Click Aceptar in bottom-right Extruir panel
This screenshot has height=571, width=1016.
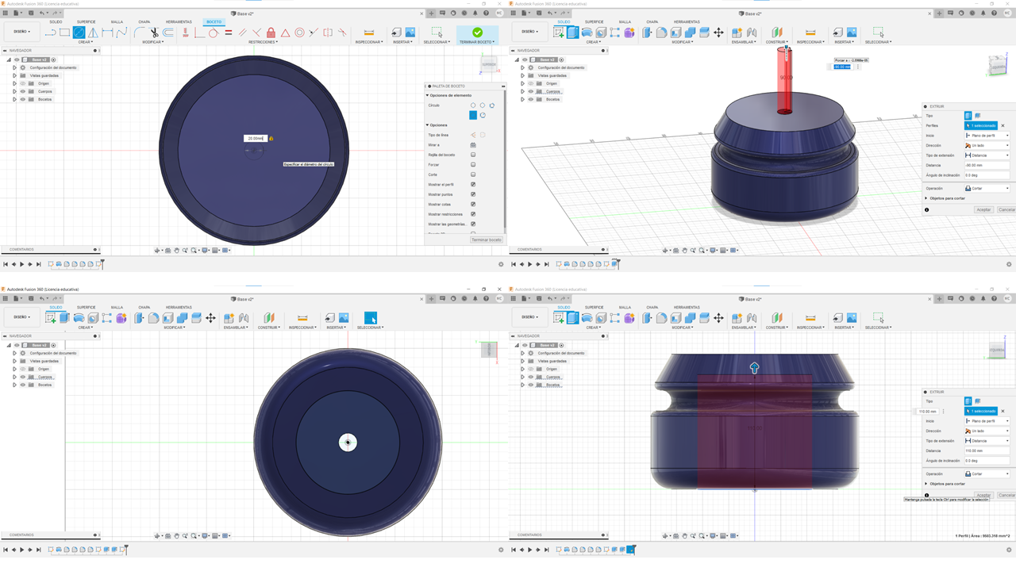(x=983, y=495)
